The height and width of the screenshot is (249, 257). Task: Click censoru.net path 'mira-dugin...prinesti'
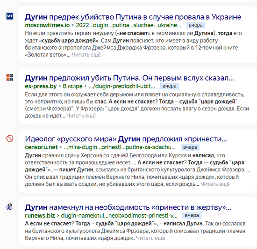point(120,147)
